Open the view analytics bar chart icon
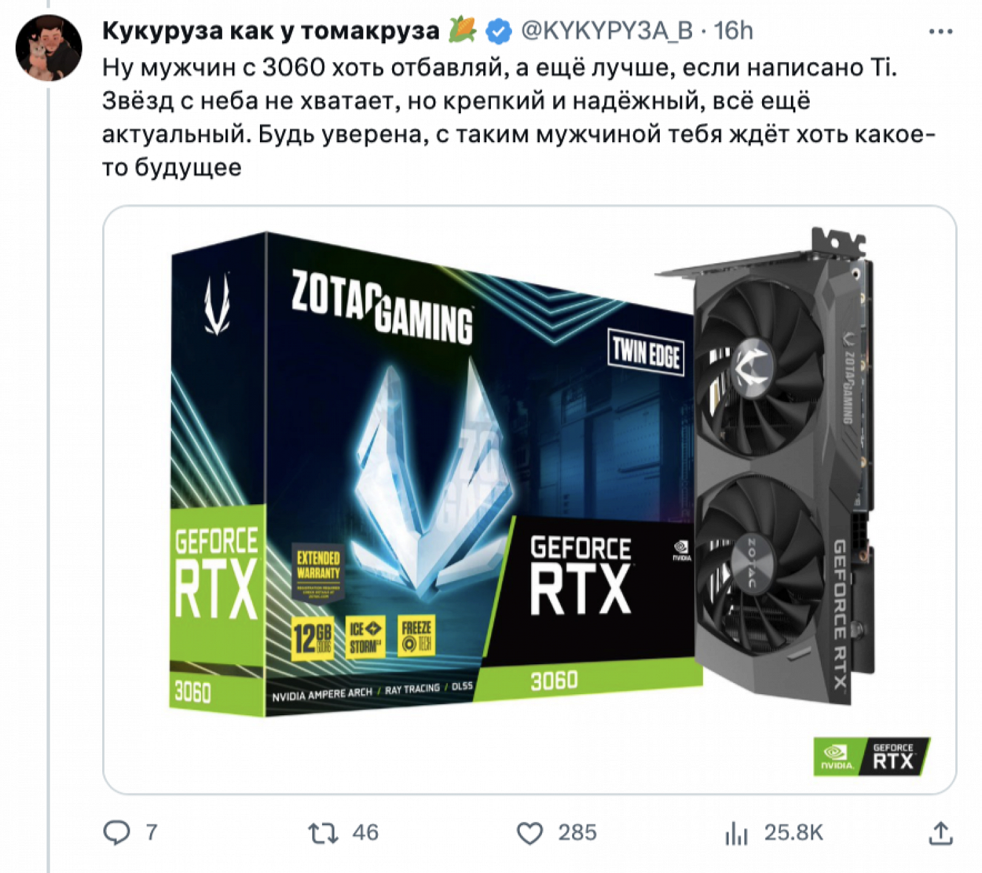Screen dimensions: 982x873 click(x=736, y=833)
